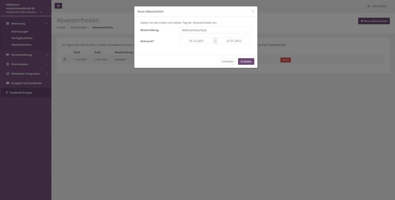The image size is (395, 200).
Task: Click the edit icon for Altweiber row
Action: click(x=65, y=60)
